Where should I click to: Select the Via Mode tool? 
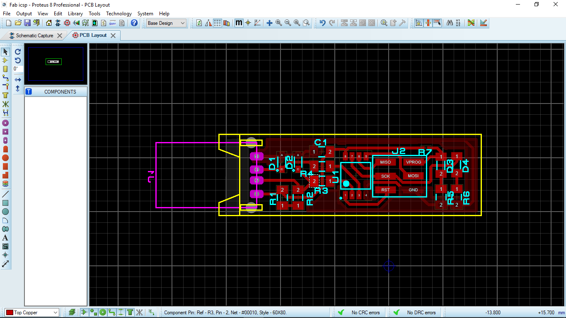point(5,87)
